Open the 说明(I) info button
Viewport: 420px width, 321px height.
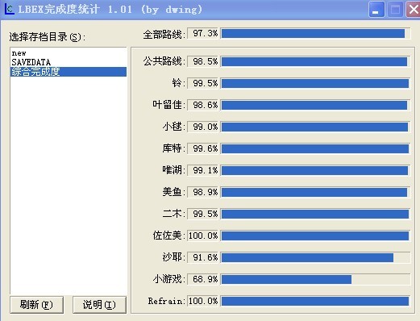(99, 305)
